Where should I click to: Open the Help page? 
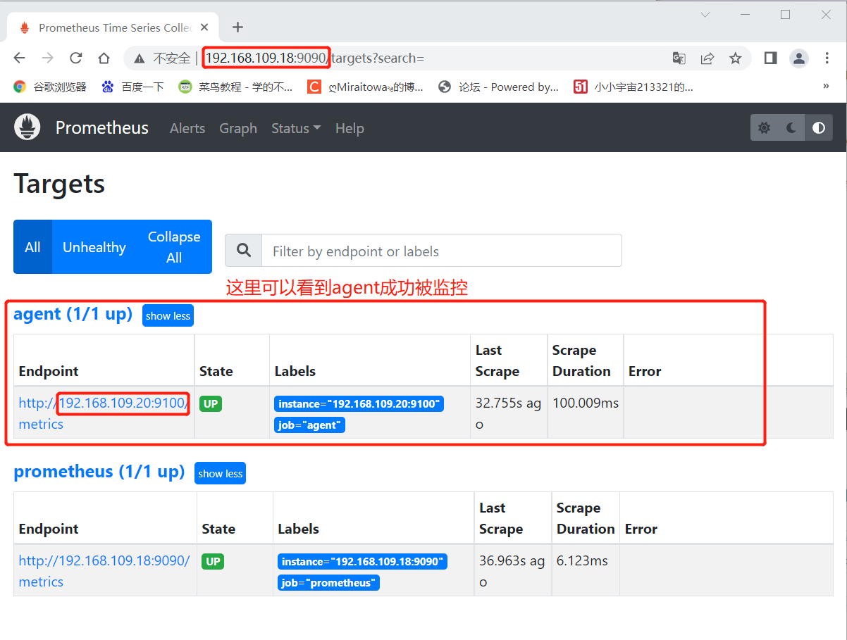(350, 128)
